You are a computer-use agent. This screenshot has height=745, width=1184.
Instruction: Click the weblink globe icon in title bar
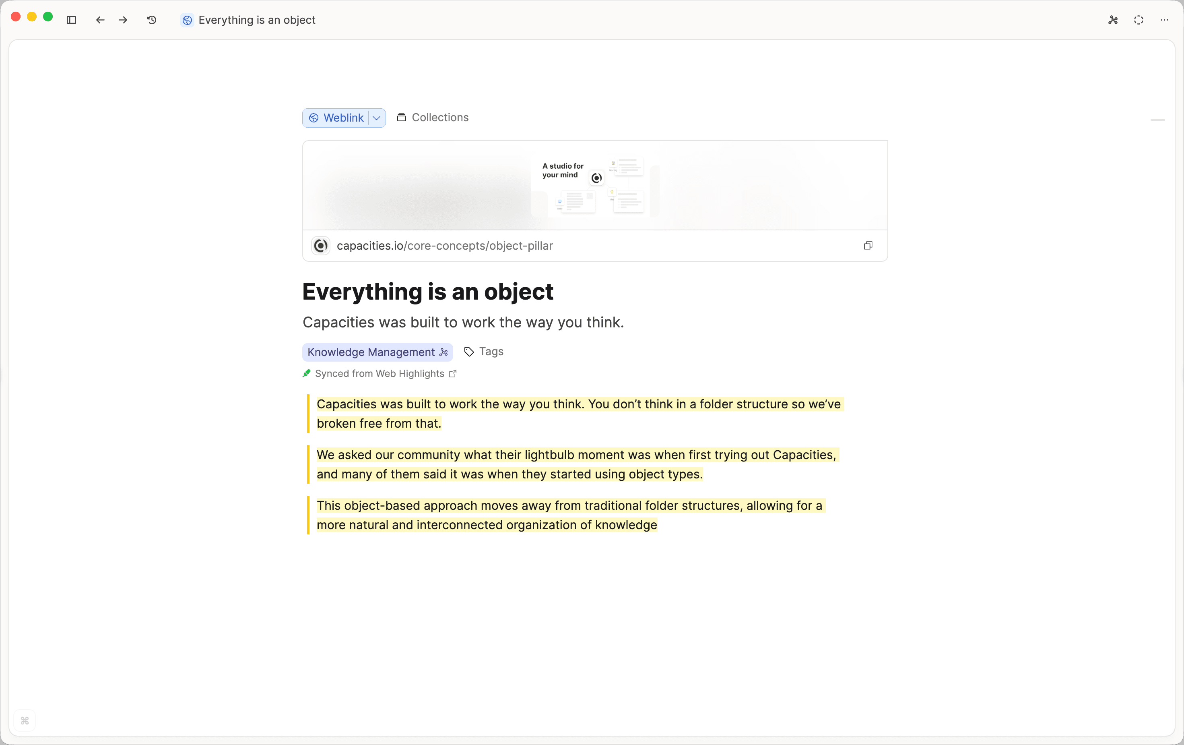[187, 20]
